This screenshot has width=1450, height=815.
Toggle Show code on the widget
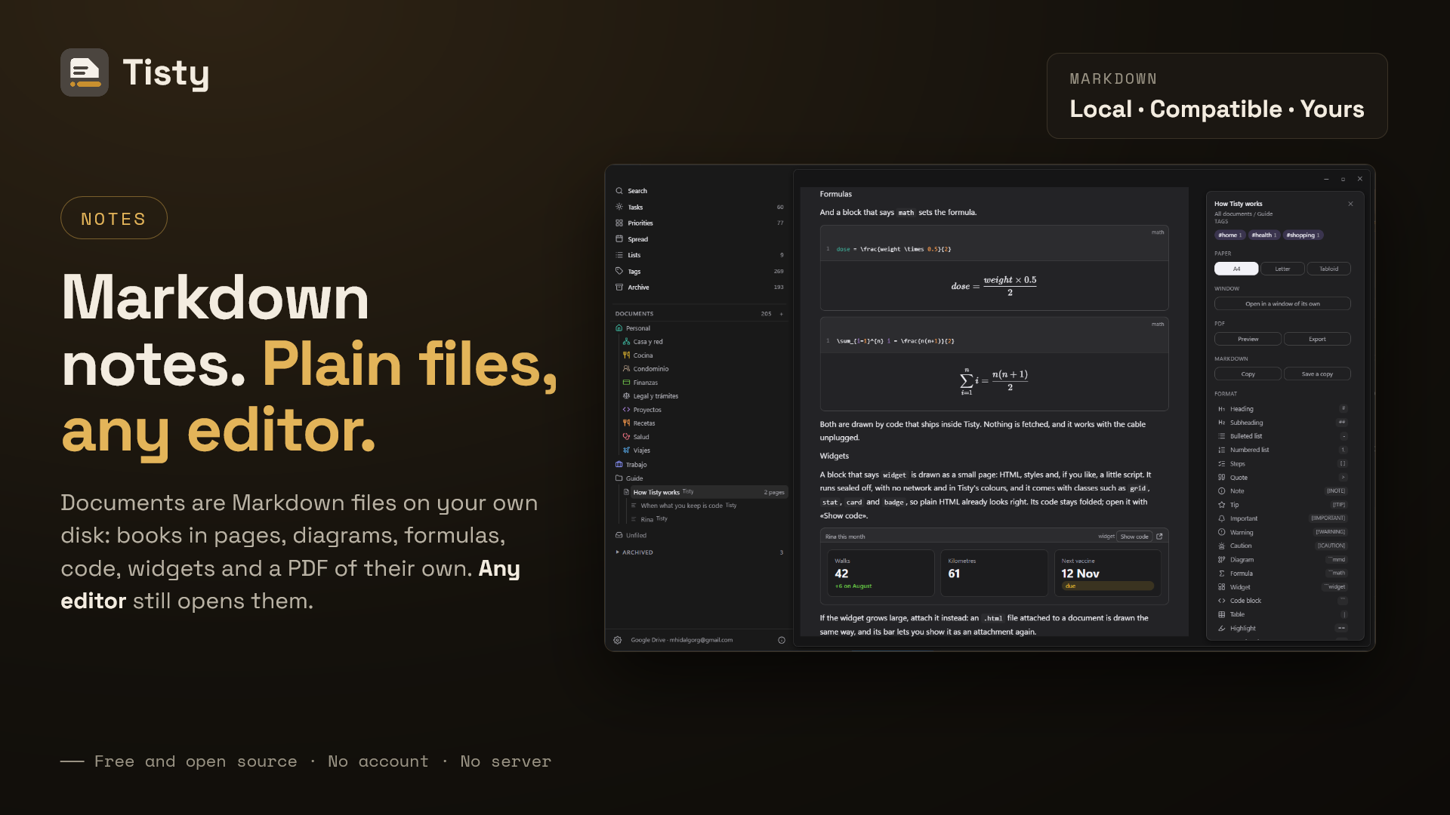pyautogui.click(x=1134, y=537)
